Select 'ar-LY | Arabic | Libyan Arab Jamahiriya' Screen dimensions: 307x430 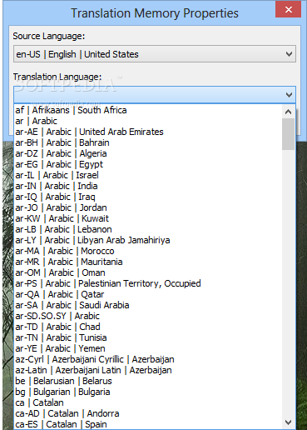pos(148,240)
